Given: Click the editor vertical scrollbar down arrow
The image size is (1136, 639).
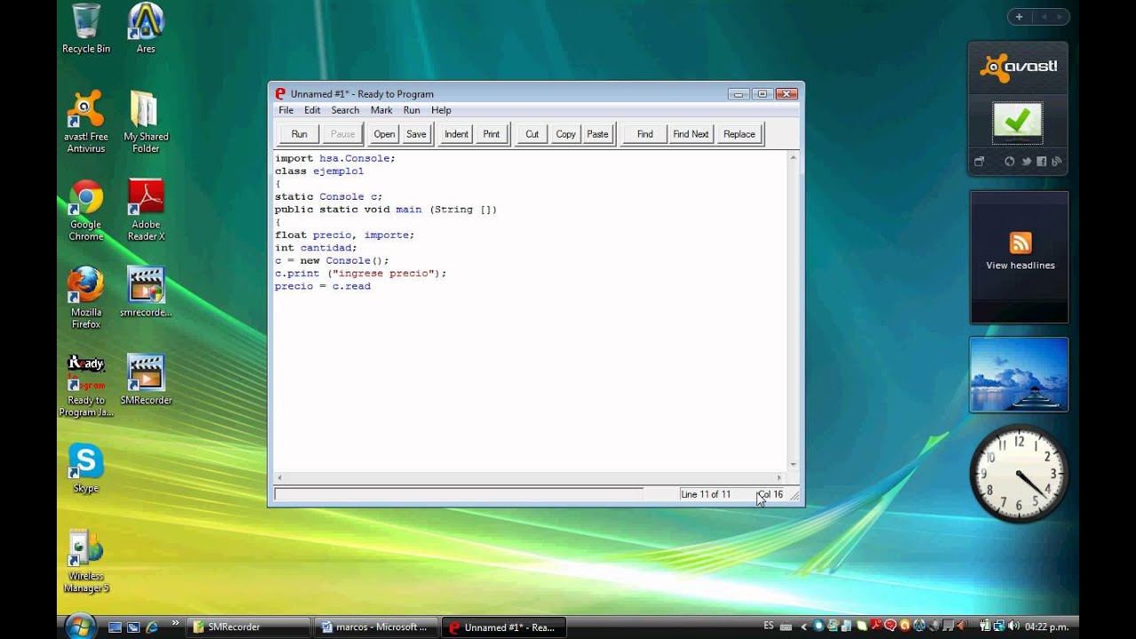Looking at the screenshot, I should tap(793, 465).
